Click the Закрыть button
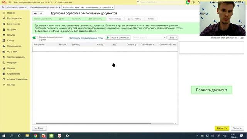 237,128
